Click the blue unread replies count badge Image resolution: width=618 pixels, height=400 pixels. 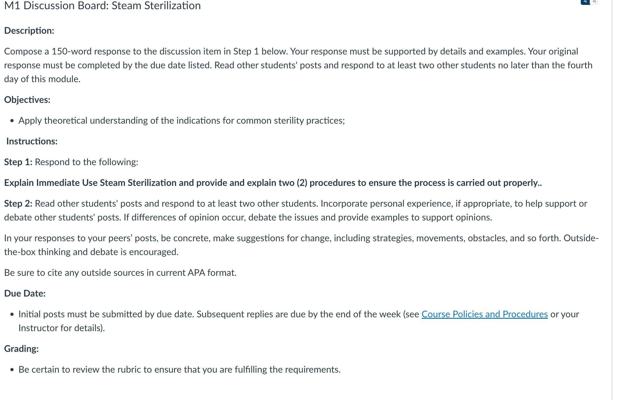[585, 2]
